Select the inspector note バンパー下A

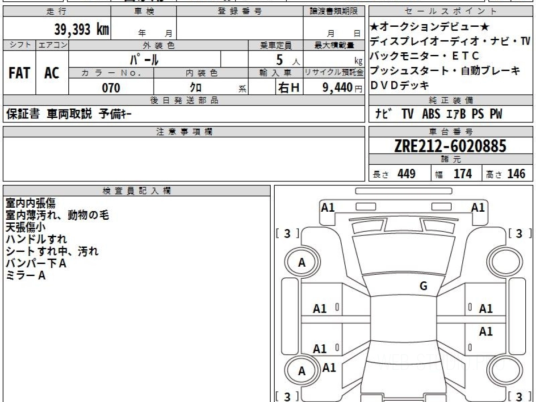tap(36, 264)
